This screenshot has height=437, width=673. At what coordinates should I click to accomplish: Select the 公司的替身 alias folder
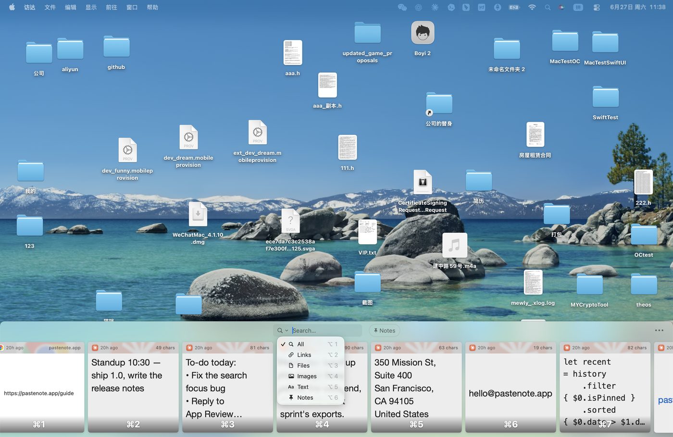click(x=439, y=104)
